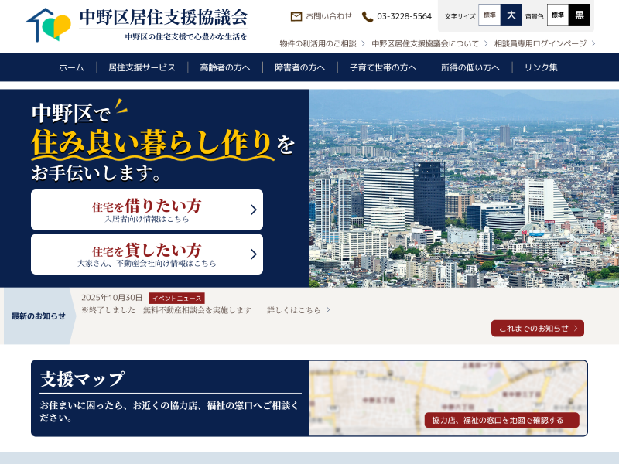619x464 pixels.
Task: Set font size to 標準
Action: 489,15
